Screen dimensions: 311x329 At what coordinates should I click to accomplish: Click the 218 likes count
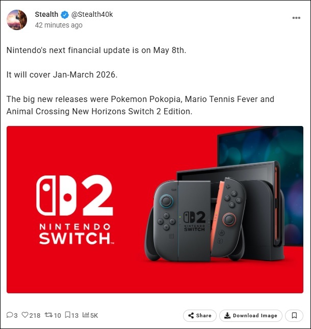point(35,315)
